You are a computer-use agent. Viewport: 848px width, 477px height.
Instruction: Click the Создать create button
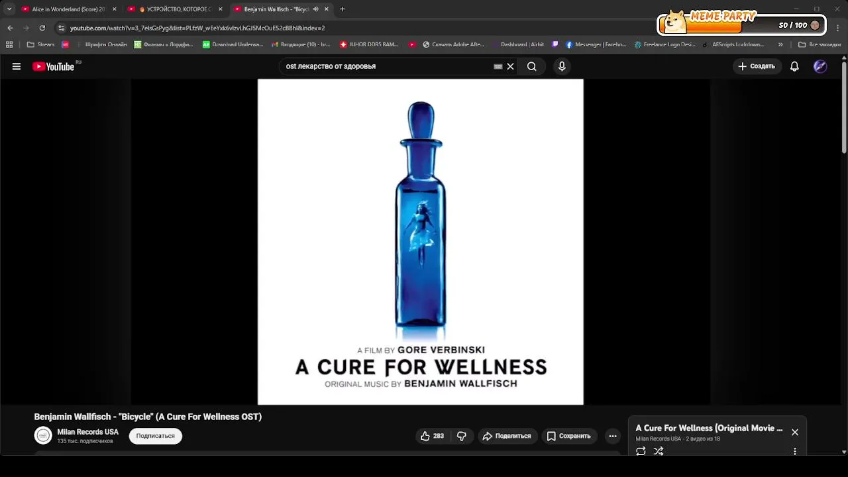click(757, 66)
